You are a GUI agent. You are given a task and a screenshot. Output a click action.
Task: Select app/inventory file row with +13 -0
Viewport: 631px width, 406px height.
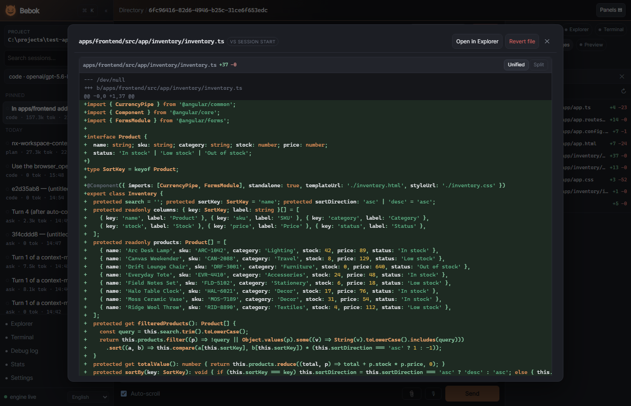[595, 168]
